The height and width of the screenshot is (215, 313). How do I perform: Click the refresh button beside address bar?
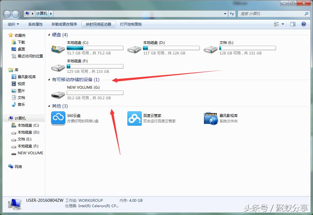tap(232, 14)
